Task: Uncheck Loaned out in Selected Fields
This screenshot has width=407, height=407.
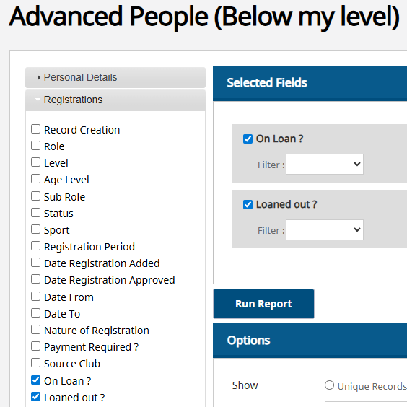Action: coord(248,204)
